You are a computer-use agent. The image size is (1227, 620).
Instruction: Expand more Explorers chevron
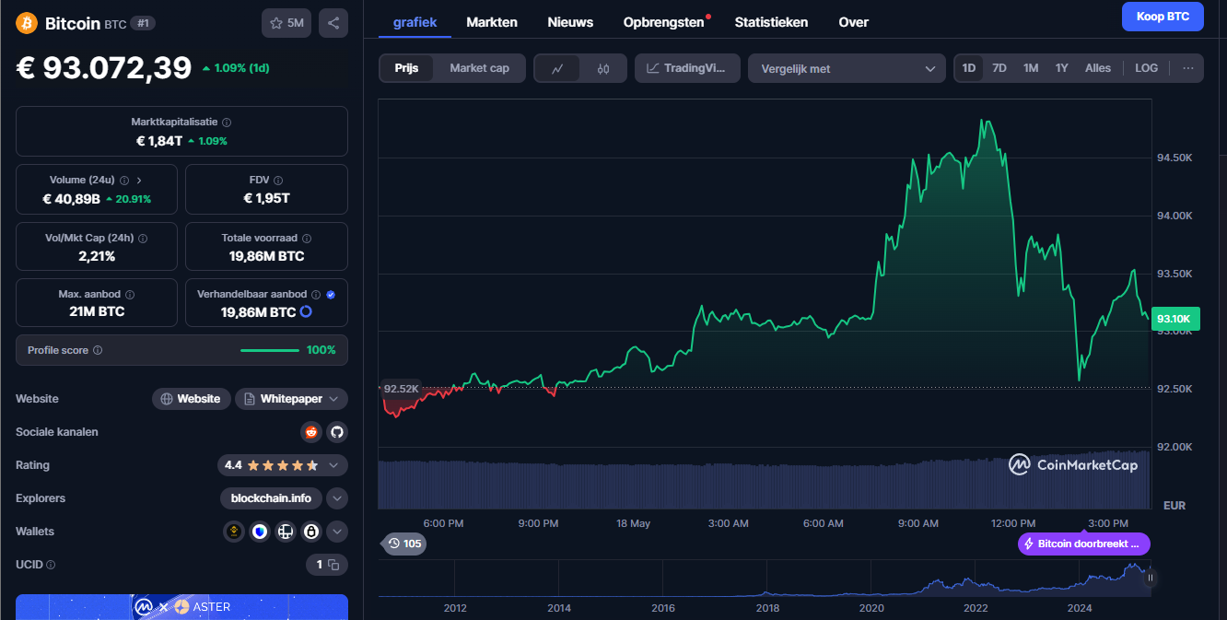click(x=337, y=498)
